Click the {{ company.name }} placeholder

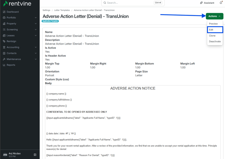tap(56, 94)
